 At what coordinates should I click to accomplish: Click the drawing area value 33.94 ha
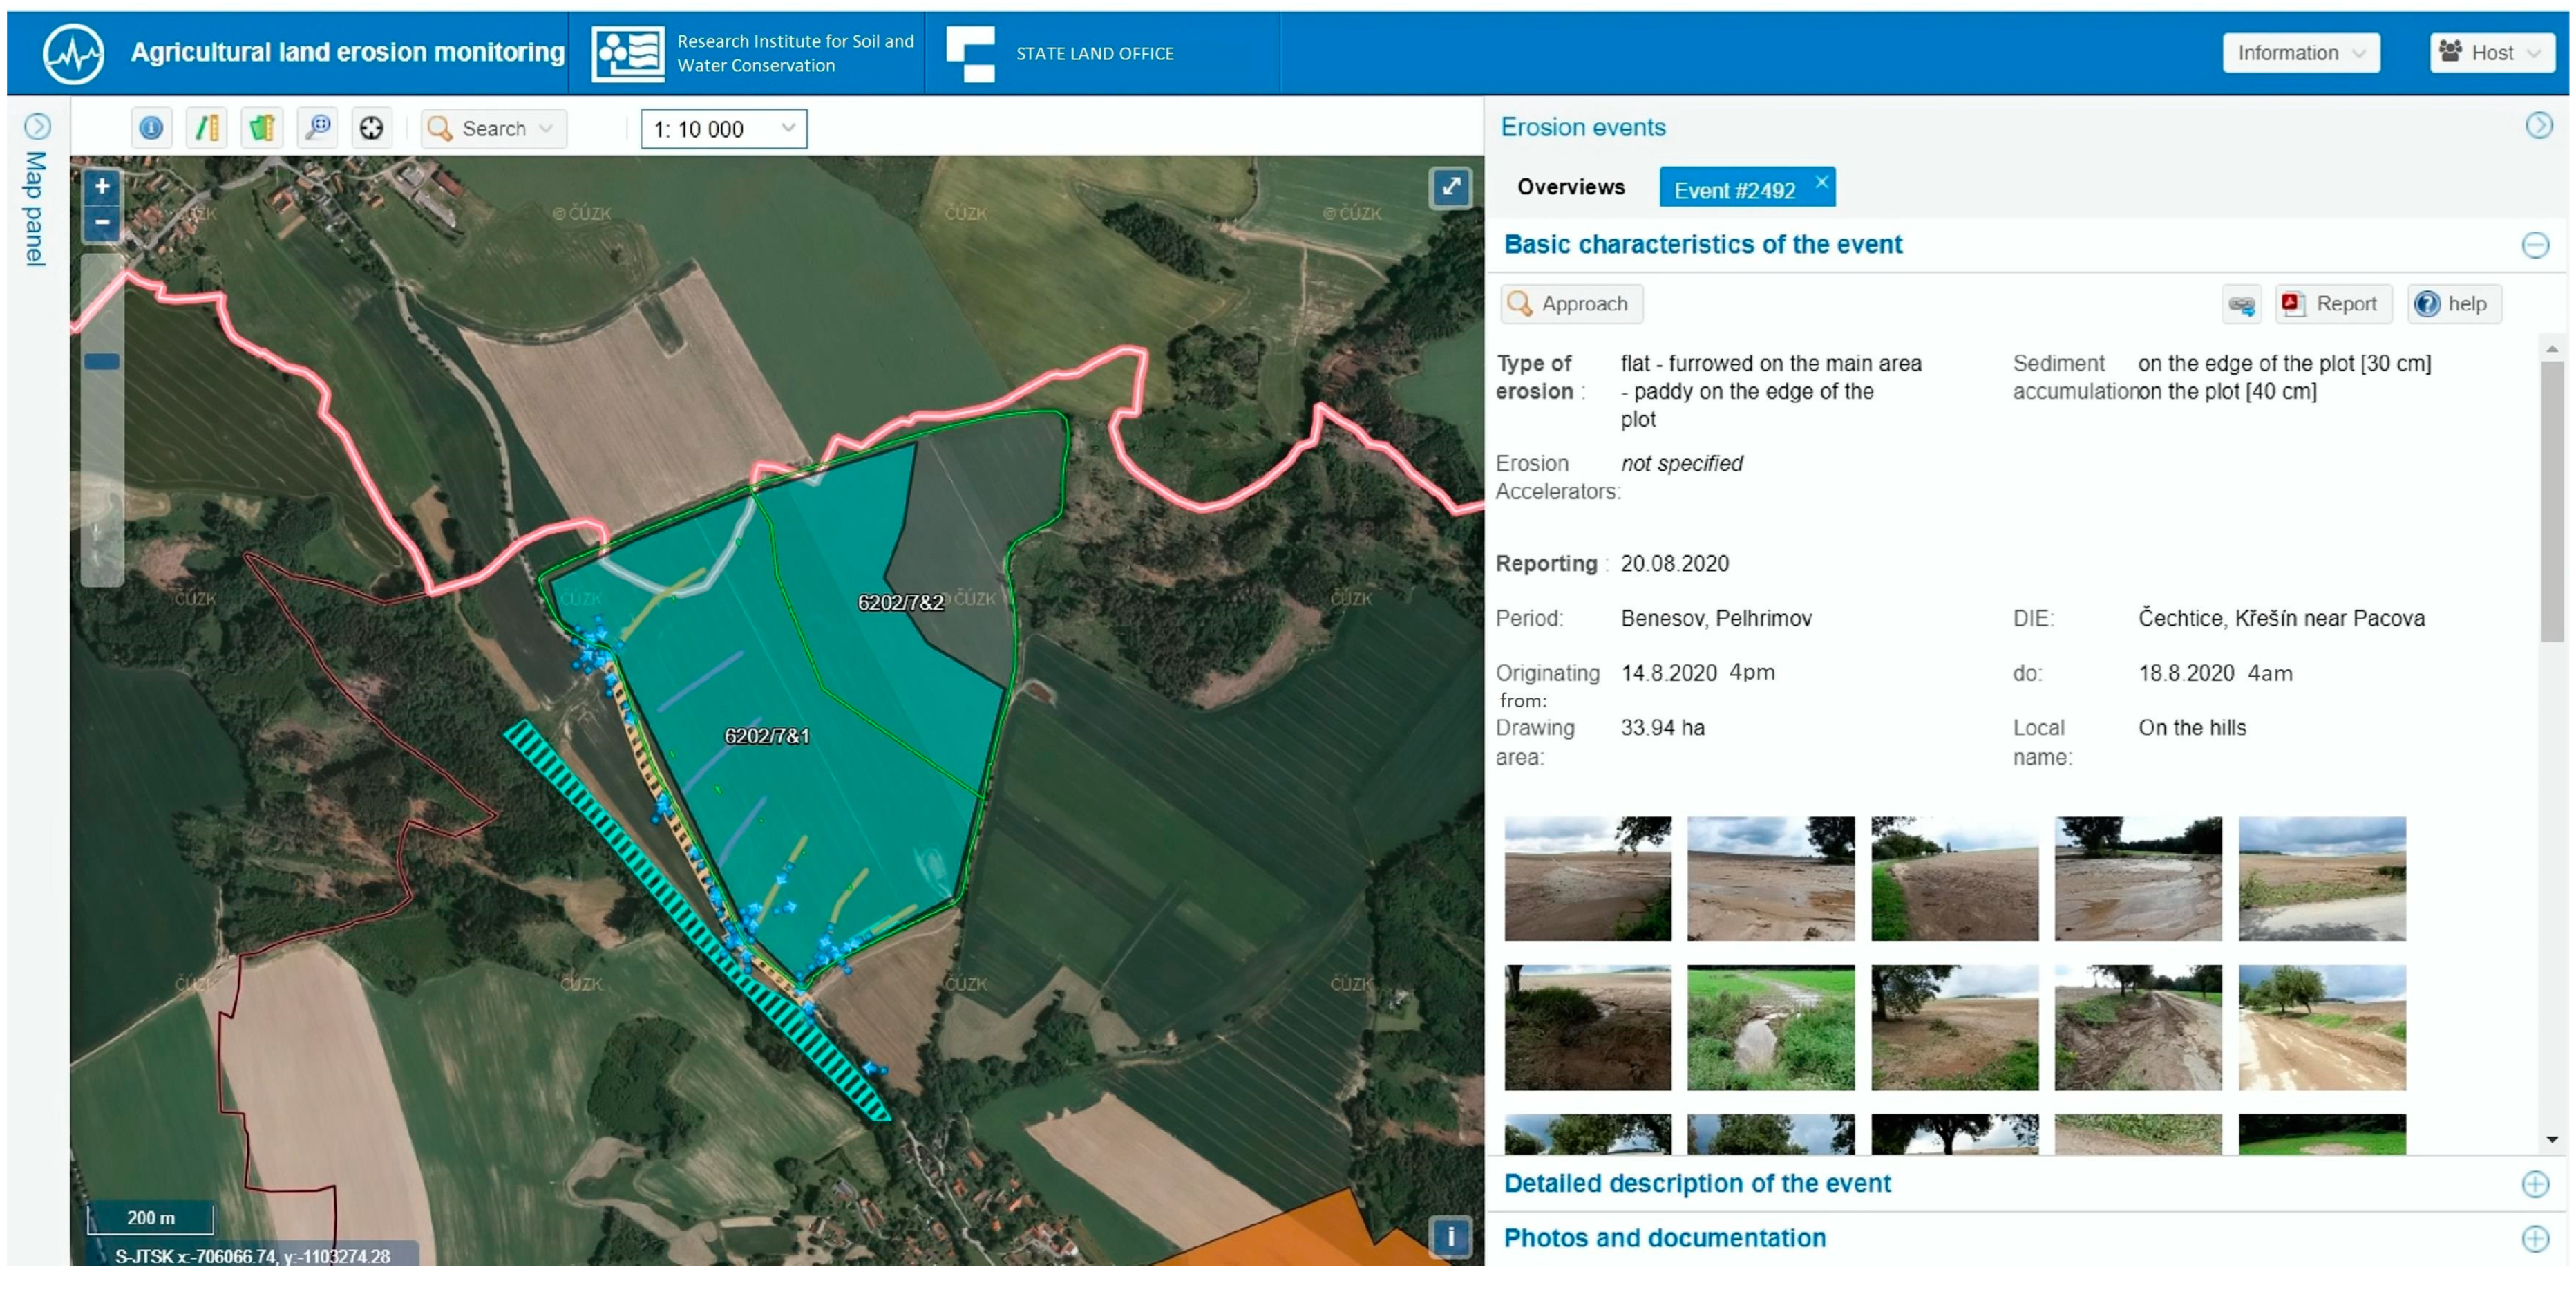(1663, 727)
